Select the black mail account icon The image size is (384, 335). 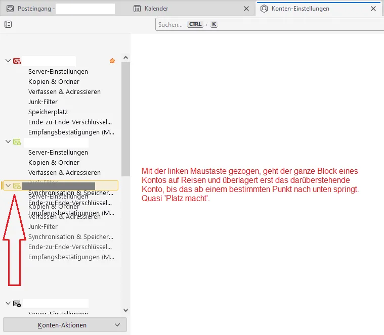pos(17,304)
